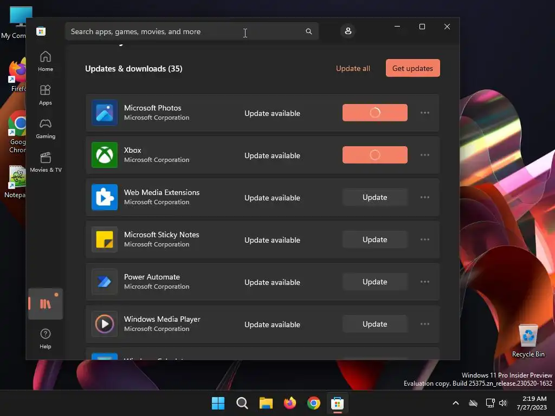This screenshot has height=416, width=555.
Task: Click the OneDrive cloud tray icon
Action: coord(473,403)
